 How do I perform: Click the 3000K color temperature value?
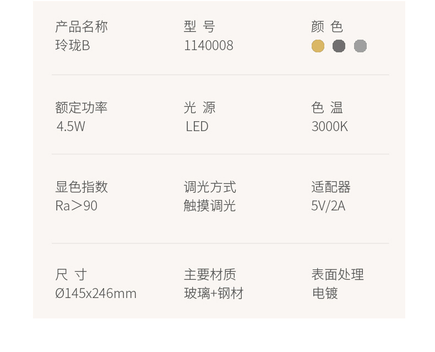[329, 126]
